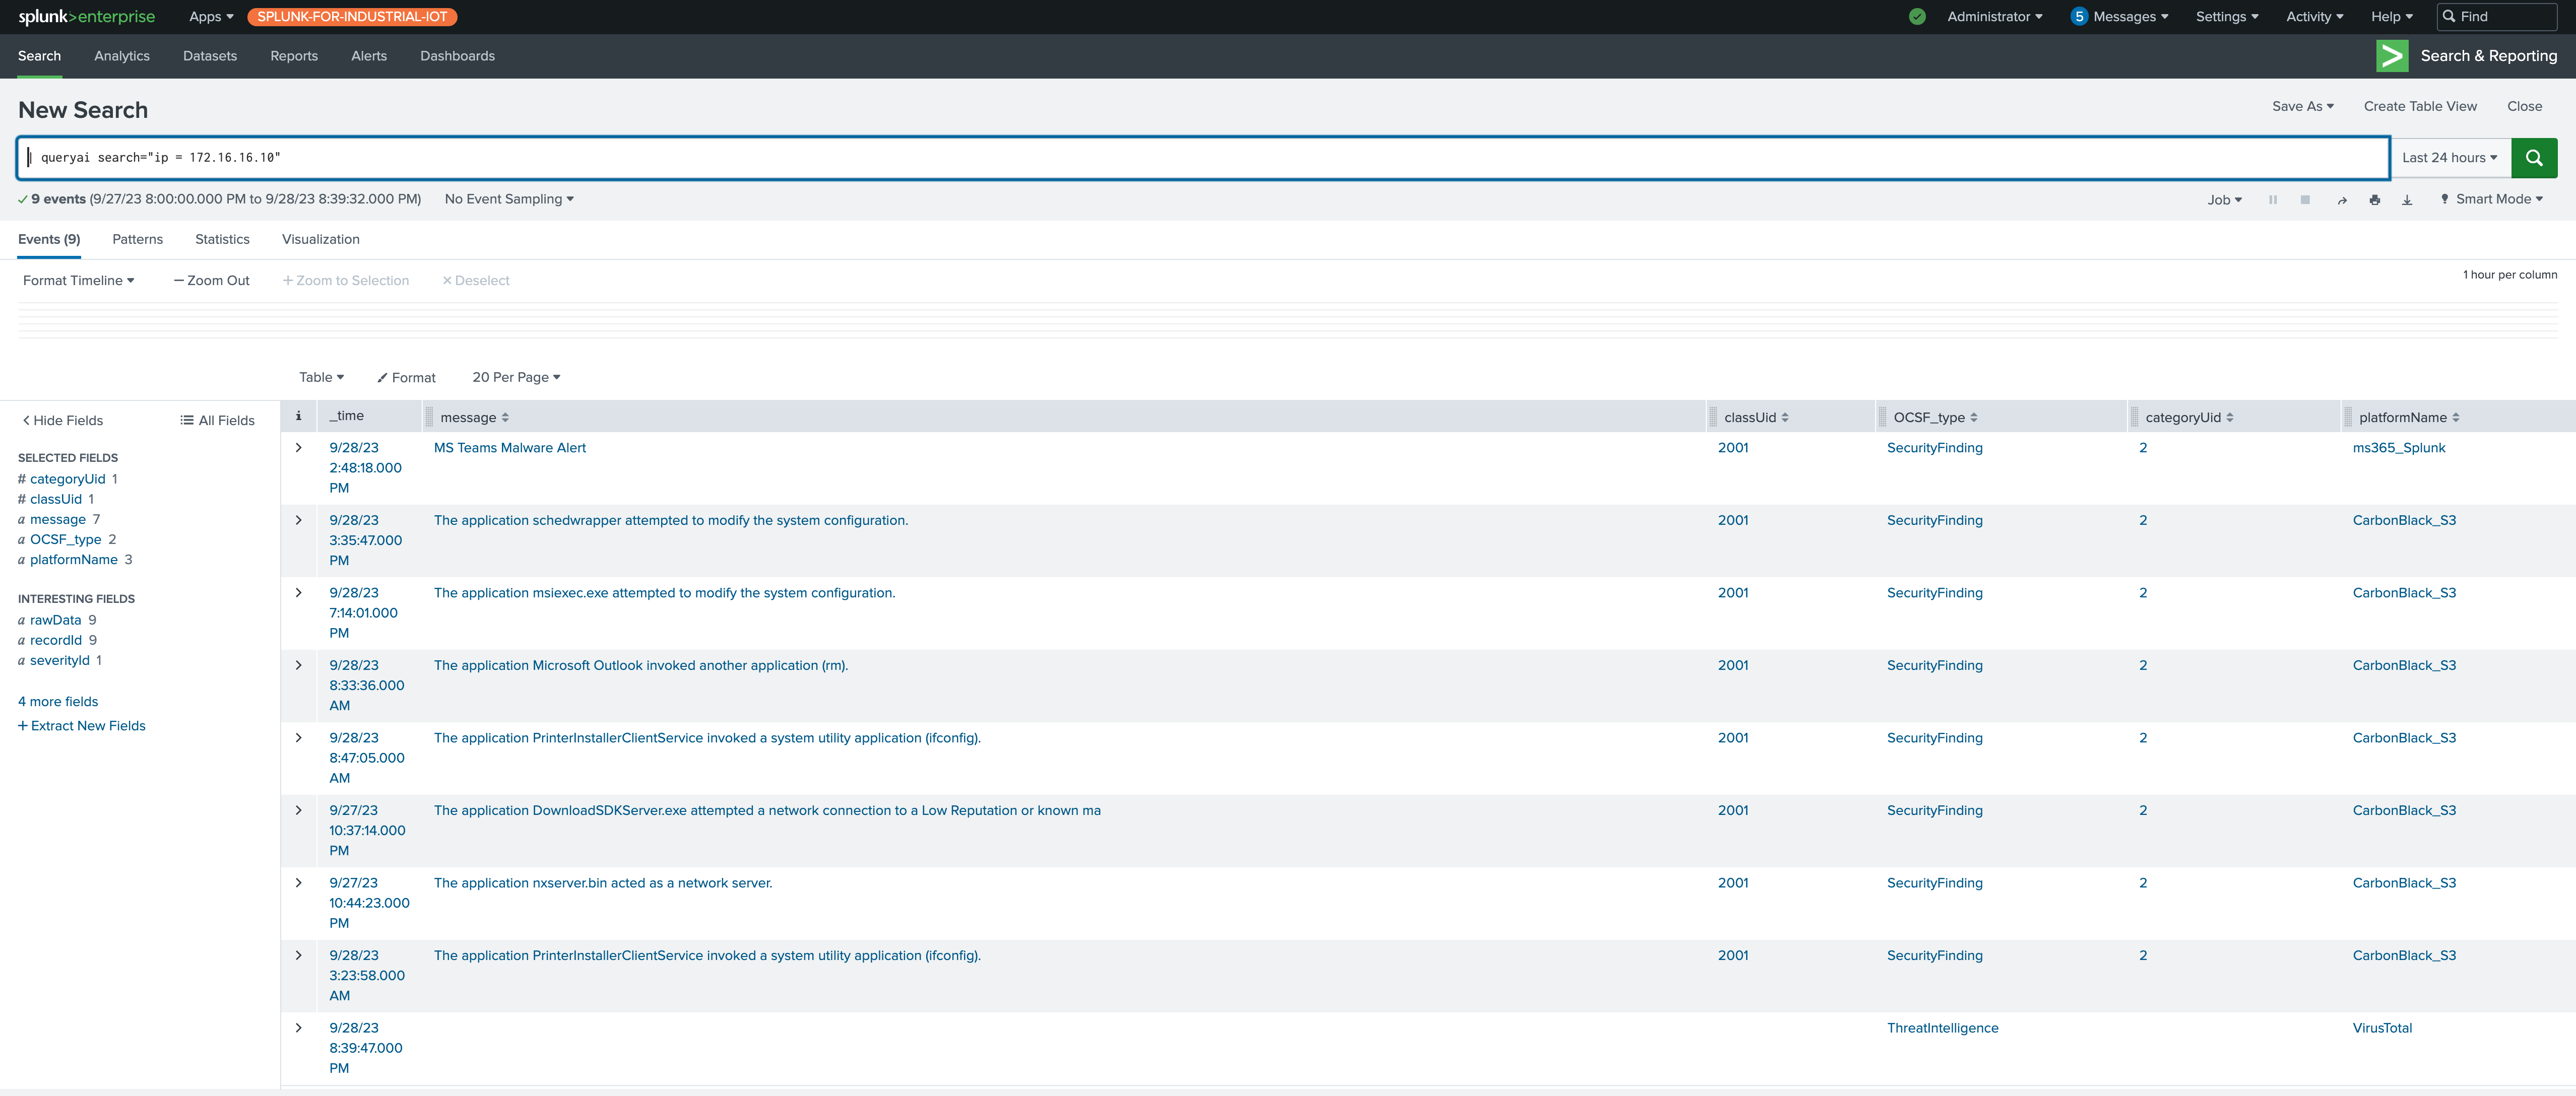This screenshot has width=2576, height=1096.
Task: Click Extract New Fields link
Action: (x=82, y=726)
